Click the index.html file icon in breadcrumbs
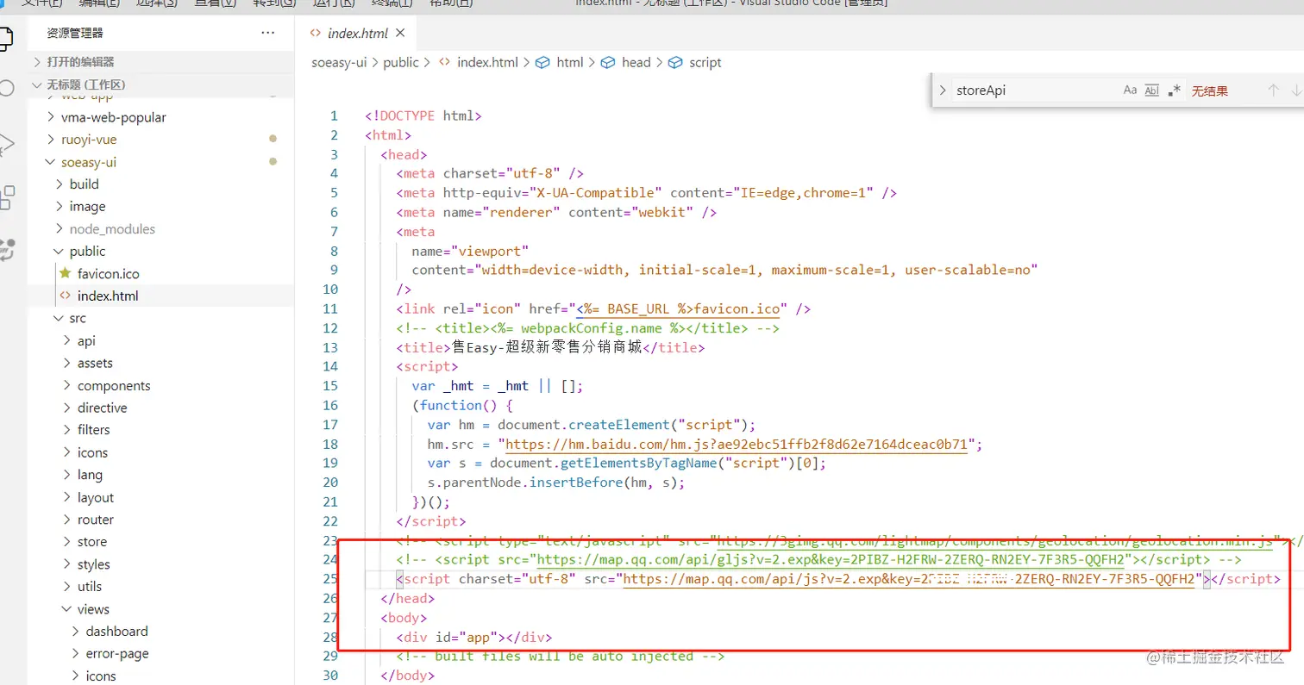This screenshot has width=1304, height=685. tap(445, 63)
